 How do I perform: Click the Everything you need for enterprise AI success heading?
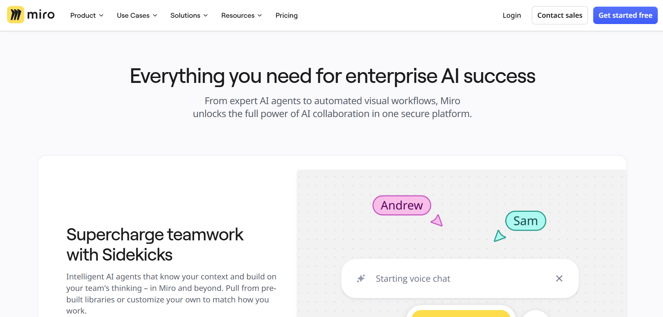click(333, 76)
